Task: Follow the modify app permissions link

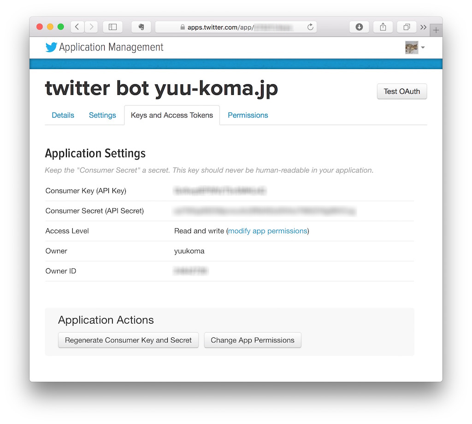Action: point(267,231)
